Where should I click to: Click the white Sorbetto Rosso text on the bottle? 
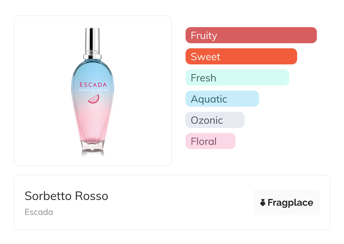tap(93, 90)
